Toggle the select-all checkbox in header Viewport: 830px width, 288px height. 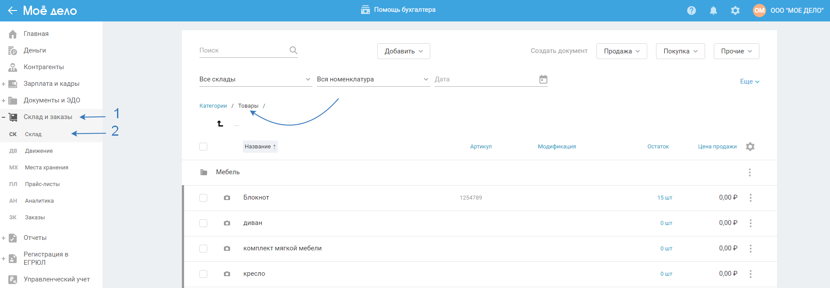point(203,147)
